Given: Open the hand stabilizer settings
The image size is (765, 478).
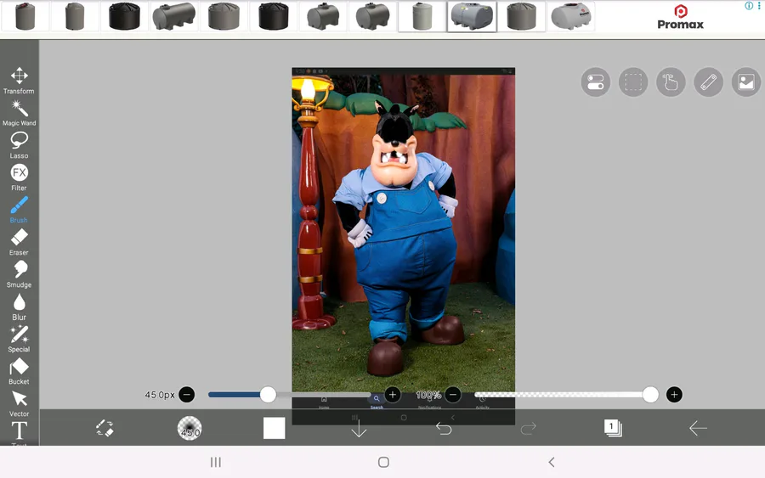Looking at the screenshot, I should tap(671, 82).
